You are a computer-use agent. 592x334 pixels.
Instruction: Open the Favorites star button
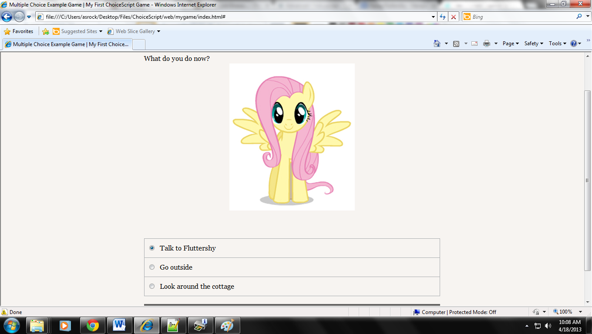pos(19,31)
